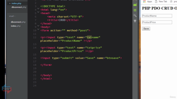Collapse the head tag fold arrow
The image size is (177, 99).
(x=38, y=12)
